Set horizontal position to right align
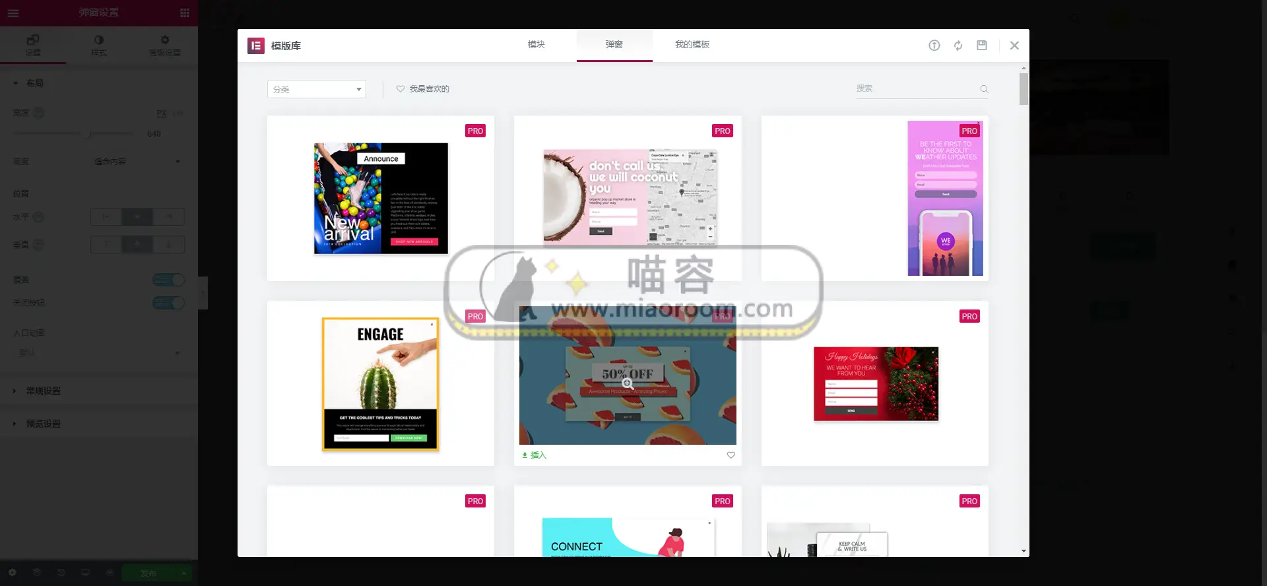The image size is (1267, 586). tap(169, 216)
